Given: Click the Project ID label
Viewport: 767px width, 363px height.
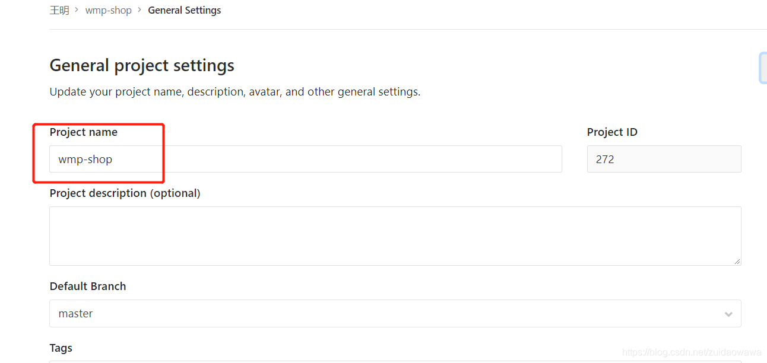Looking at the screenshot, I should tap(612, 132).
